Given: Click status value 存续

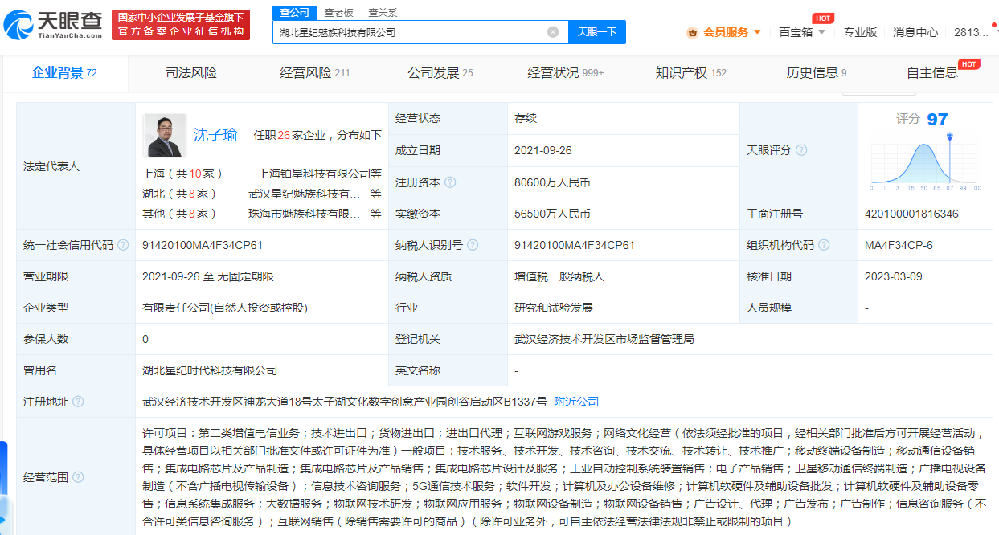Looking at the screenshot, I should pyautogui.click(x=526, y=118).
